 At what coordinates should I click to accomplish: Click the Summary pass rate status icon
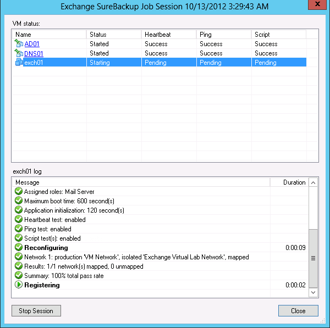(x=19, y=275)
